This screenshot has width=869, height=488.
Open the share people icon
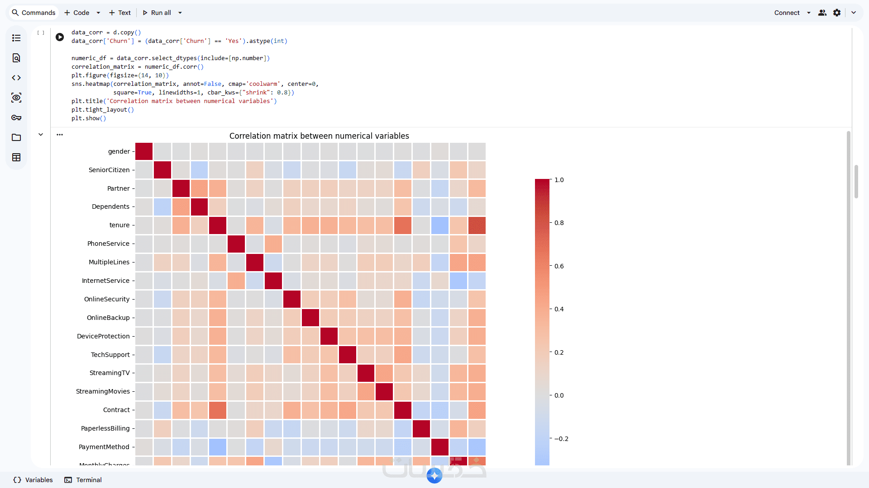coord(822,13)
